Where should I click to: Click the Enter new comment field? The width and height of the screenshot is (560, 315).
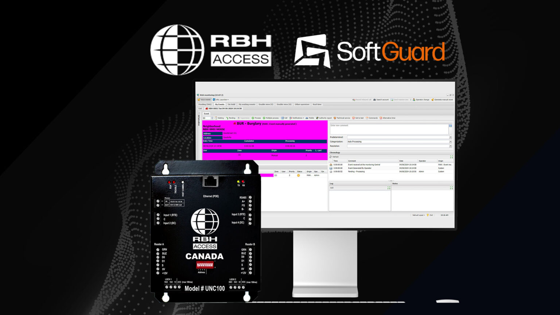pyautogui.click(x=389, y=129)
